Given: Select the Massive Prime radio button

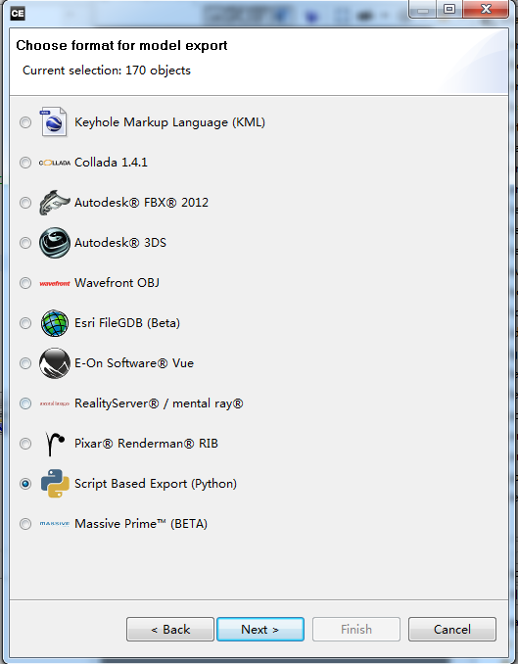Looking at the screenshot, I should coord(25,524).
